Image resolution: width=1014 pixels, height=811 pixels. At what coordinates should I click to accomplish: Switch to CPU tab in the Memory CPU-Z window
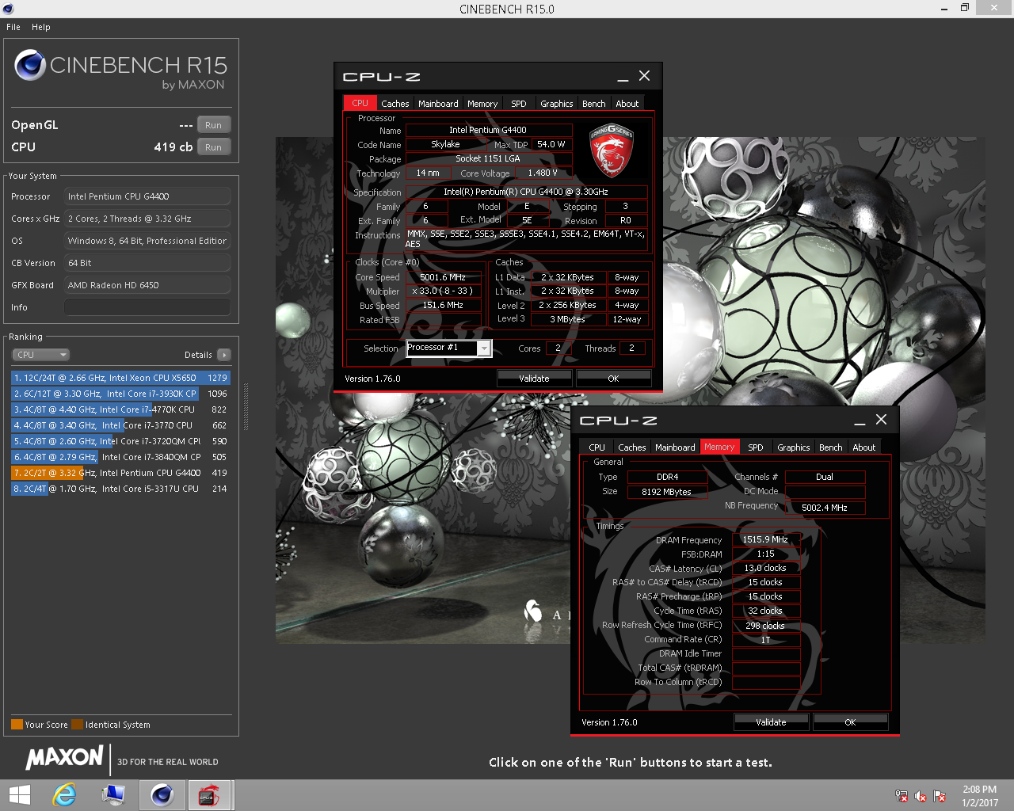597,447
